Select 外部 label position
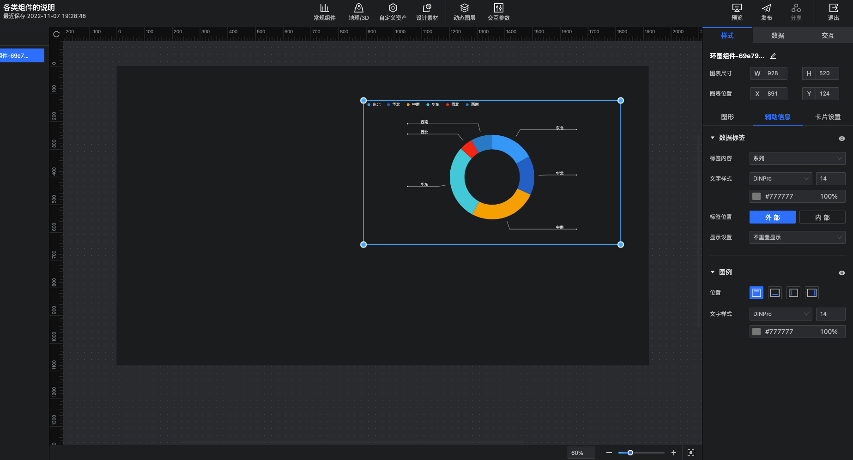The image size is (853, 460). pos(773,217)
